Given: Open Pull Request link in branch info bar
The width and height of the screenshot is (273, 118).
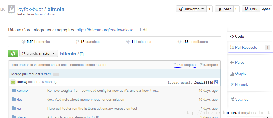Looking at the screenshot, I should tap(185, 65).
